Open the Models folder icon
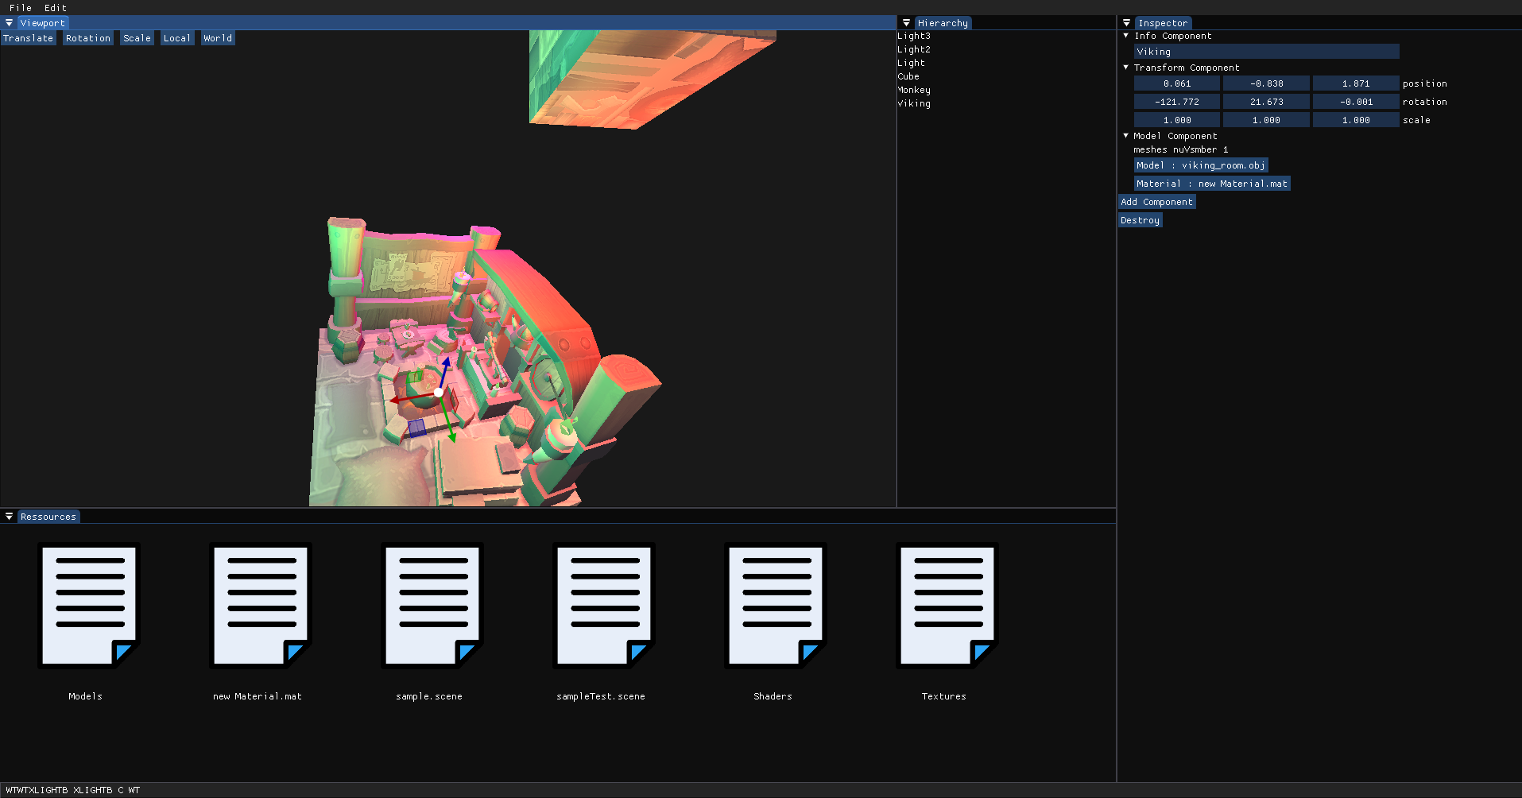The image size is (1522, 798). tap(88, 606)
